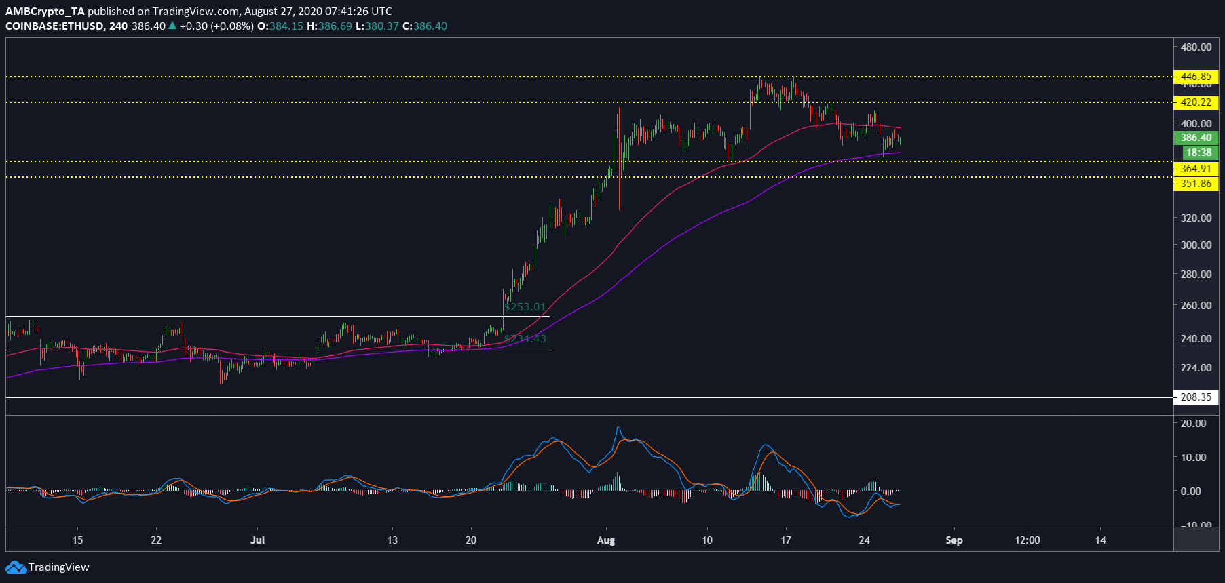Click the low value L:380.37
Viewport: 1225px width, 583px height.
377,26
